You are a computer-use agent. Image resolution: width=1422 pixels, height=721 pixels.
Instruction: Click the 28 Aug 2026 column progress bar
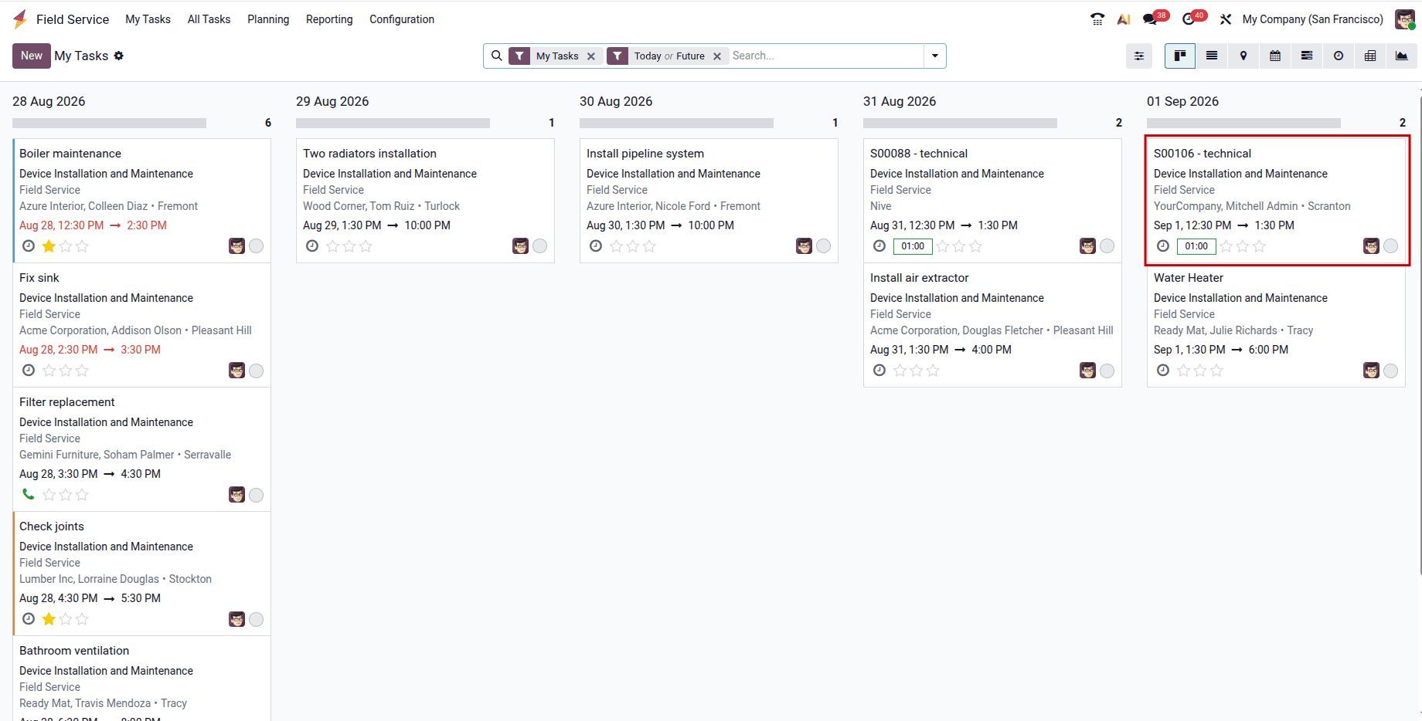tap(109, 123)
